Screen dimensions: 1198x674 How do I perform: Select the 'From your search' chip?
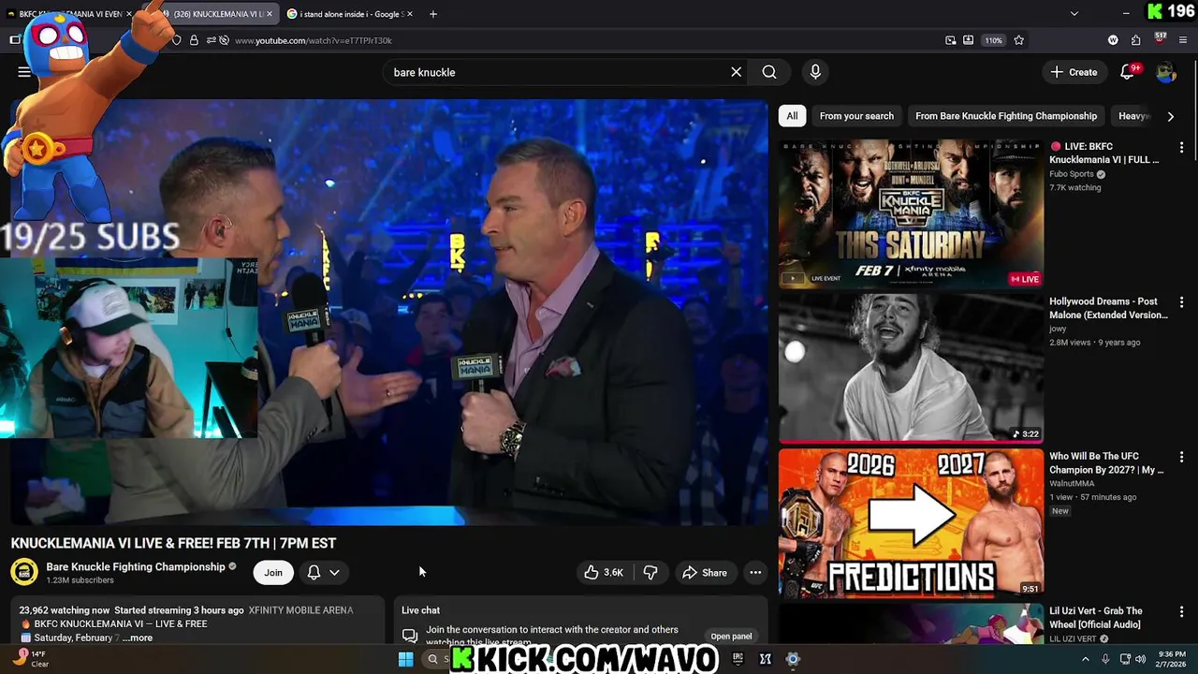[856, 116]
